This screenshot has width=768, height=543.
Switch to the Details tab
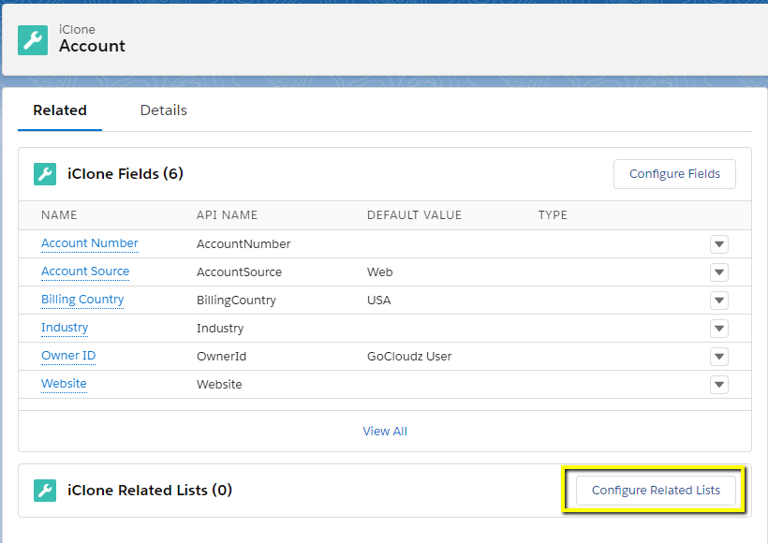click(164, 110)
